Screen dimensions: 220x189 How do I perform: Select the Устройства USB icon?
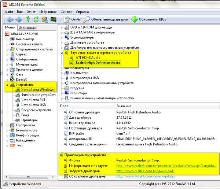pyautogui.click(x=18, y=105)
